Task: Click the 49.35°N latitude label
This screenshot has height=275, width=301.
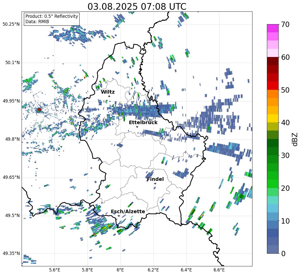Action: pos(11,253)
